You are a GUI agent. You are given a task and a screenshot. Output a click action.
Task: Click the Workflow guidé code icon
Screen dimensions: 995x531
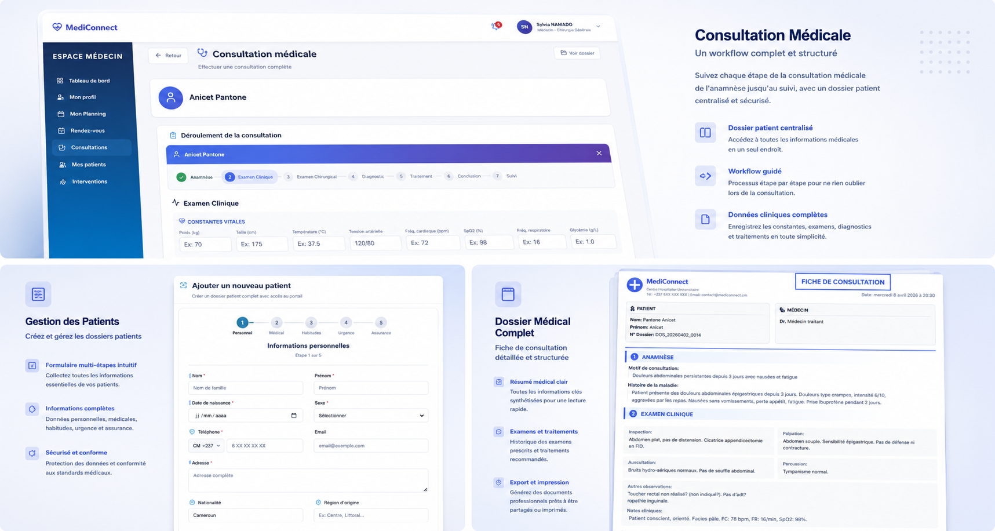click(705, 176)
